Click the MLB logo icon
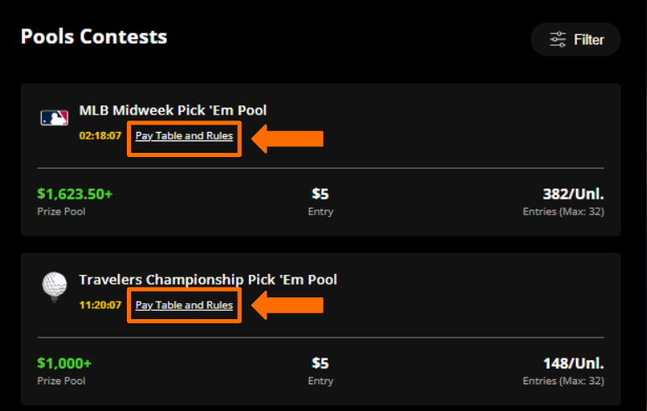The width and height of the screenshot is (647, 411). click(54, 118)
